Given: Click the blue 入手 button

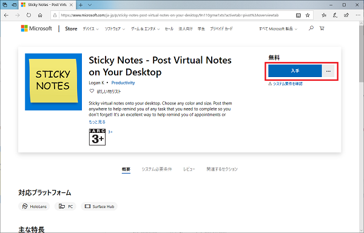Looking at the screenshot, I should click(x=295, y=71).
